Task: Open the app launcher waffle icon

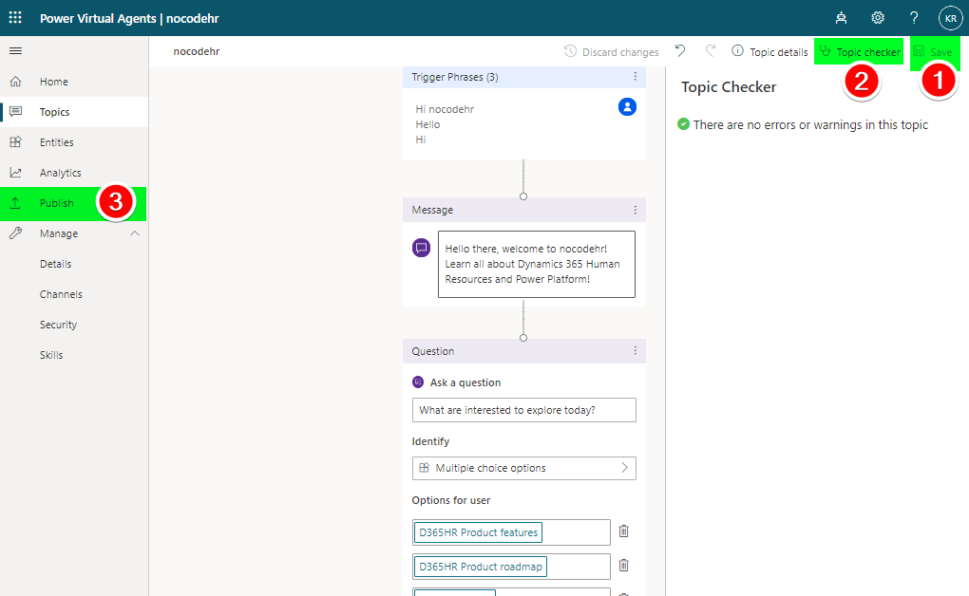Action: 15,18
